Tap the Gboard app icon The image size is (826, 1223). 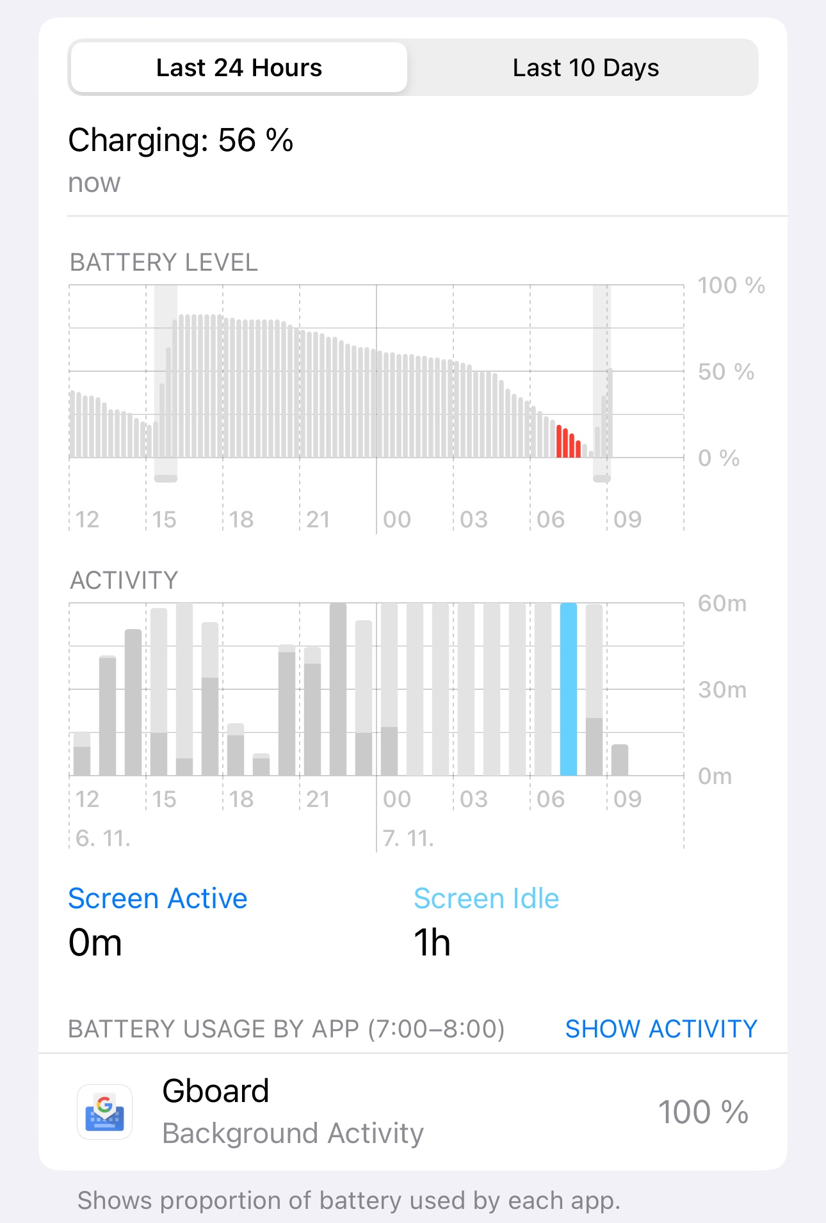click(x=105, y=1112)
